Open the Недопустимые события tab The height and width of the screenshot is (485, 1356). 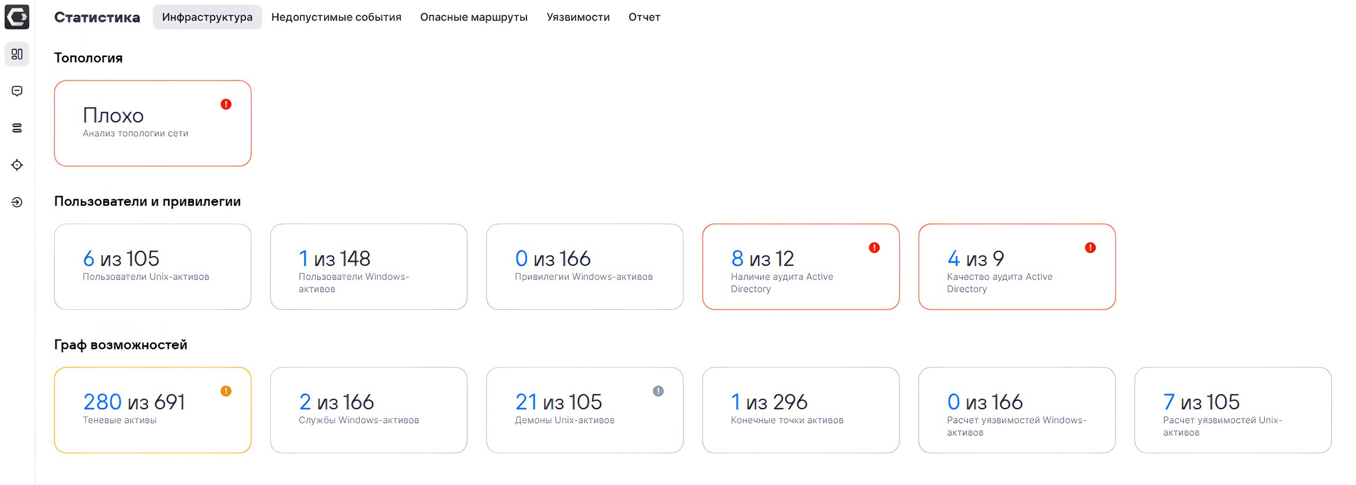[336, 17]
